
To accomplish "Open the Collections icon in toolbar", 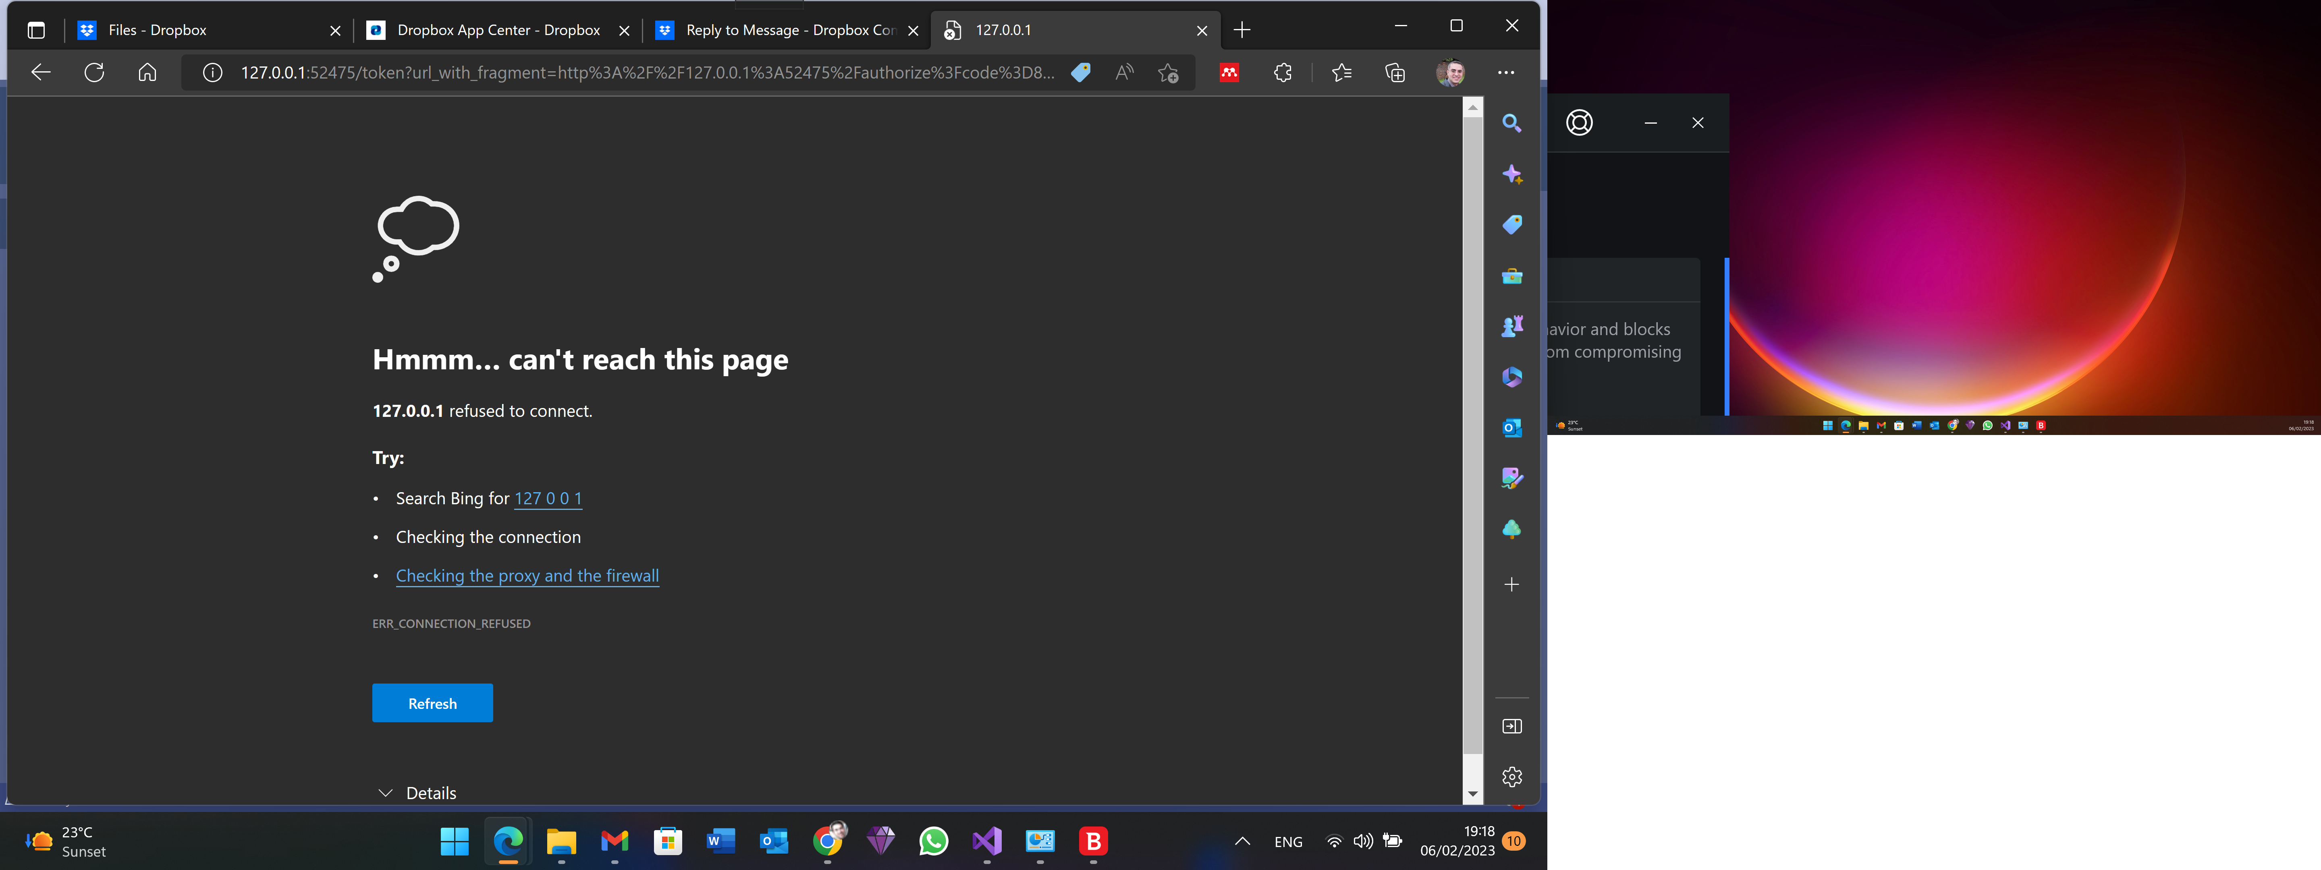I will (1395, 72).
